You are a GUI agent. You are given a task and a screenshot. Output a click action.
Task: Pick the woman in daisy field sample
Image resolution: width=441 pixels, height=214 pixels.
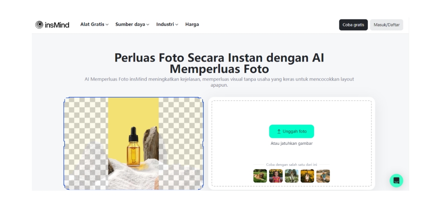pyautogui.click(x=292, y=176)
